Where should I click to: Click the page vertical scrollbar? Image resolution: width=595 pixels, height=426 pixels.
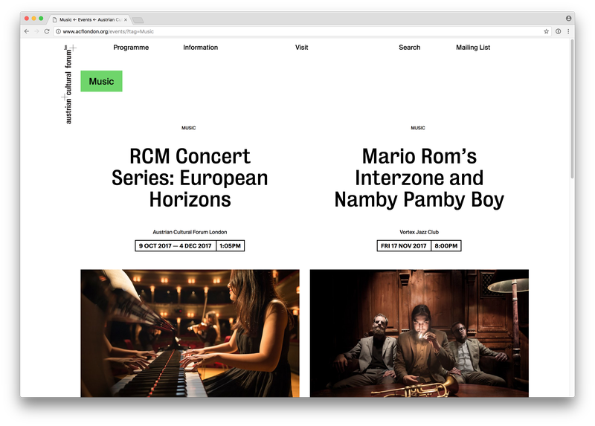click(572, 110)
